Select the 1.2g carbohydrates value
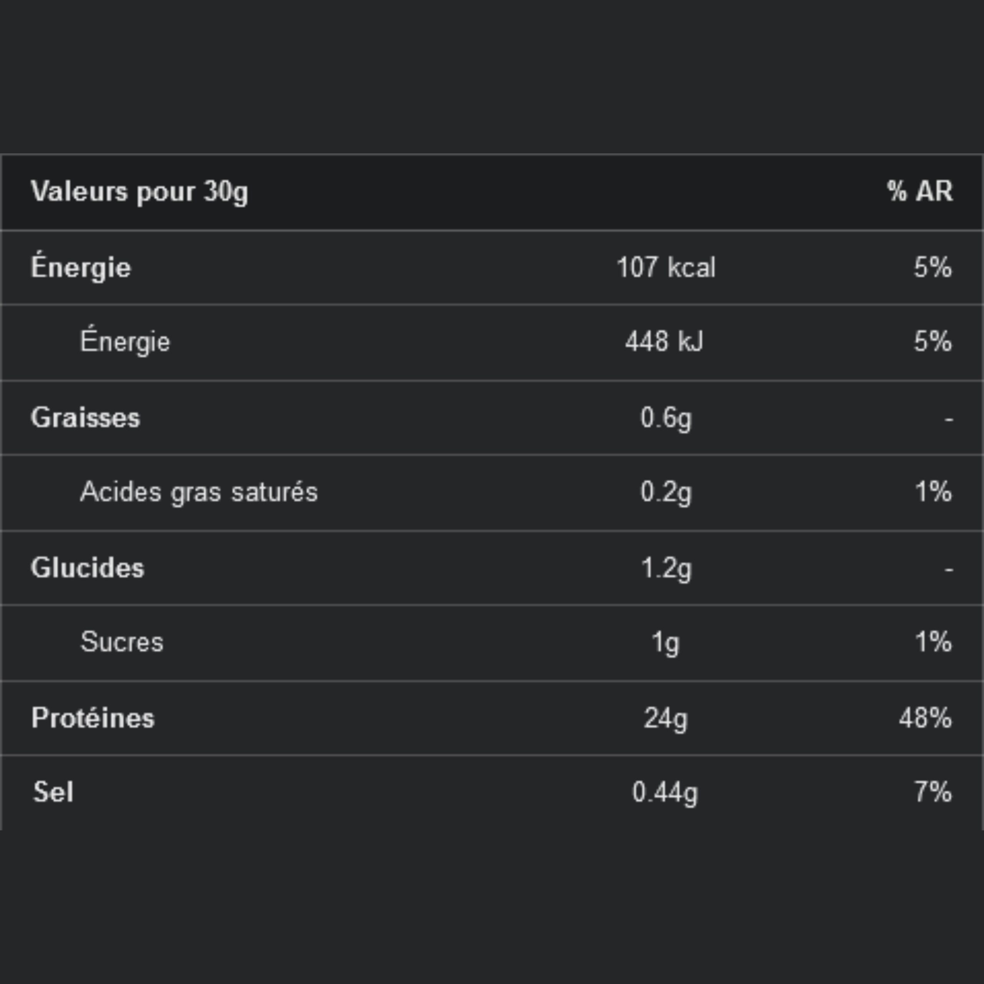Viewport: 984px width, 984px height. tap(666, 567)
